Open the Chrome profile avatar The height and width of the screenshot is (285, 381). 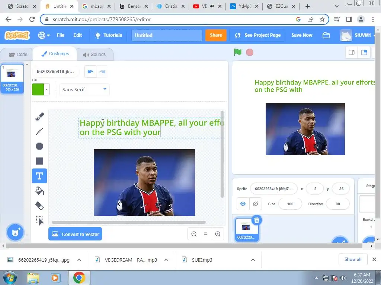click(361, 19)
